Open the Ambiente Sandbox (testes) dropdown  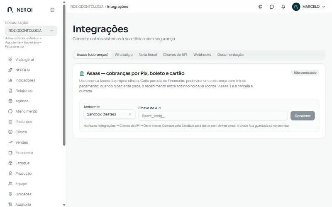tap(109, 114)
